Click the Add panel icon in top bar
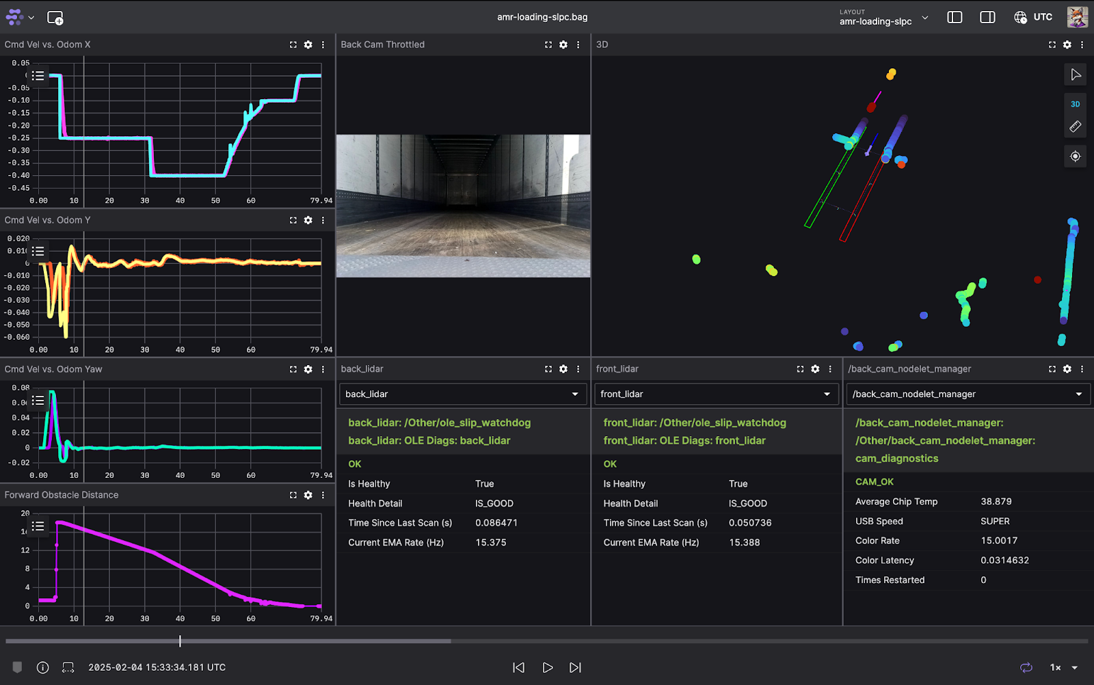The image size is (1094, 685). [x=55, y=18]
